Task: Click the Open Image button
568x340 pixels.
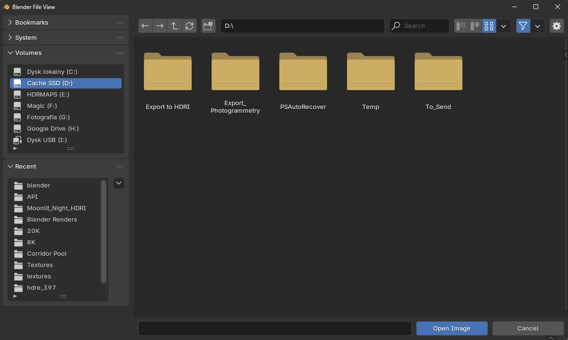Action: click(452, 328)
